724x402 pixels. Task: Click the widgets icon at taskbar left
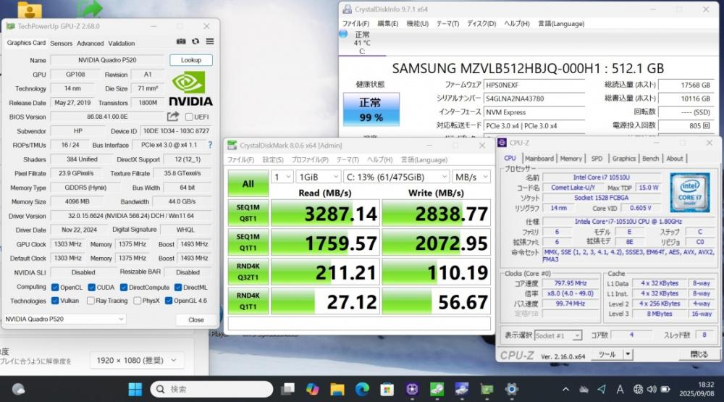tap(19, 389)
